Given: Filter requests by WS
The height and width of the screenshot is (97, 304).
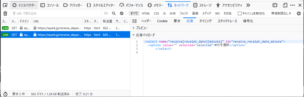Looking at the screenshot, I should (217, 13).
